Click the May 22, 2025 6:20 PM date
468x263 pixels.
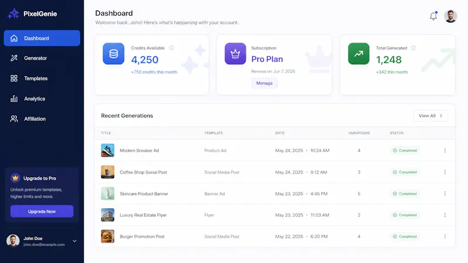301,237
